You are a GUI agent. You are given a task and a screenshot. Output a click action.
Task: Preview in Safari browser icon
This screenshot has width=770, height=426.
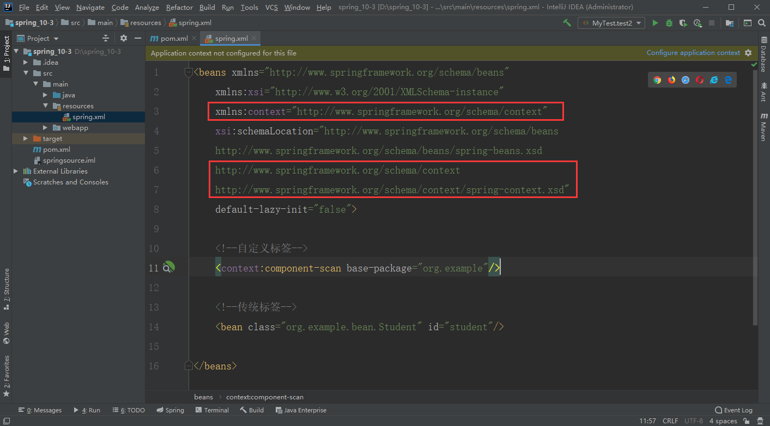coord(686,79)
